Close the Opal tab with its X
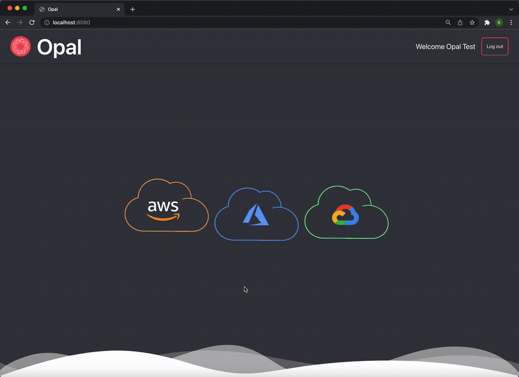Image resolution: width=519 pixels, height=377 pixels. tap(118, 9)
